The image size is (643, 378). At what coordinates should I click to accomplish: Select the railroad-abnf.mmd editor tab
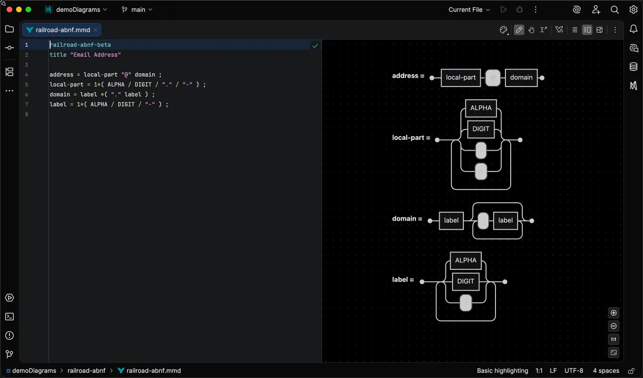pos(62,30)
